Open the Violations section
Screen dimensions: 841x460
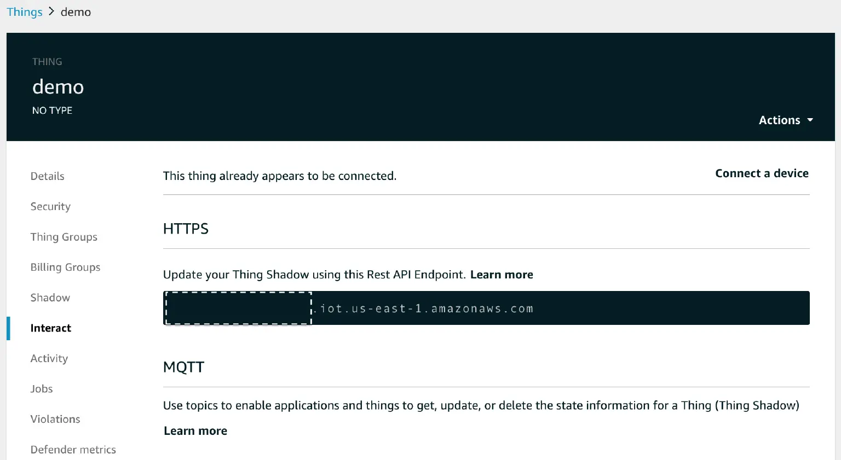(55, 419)
